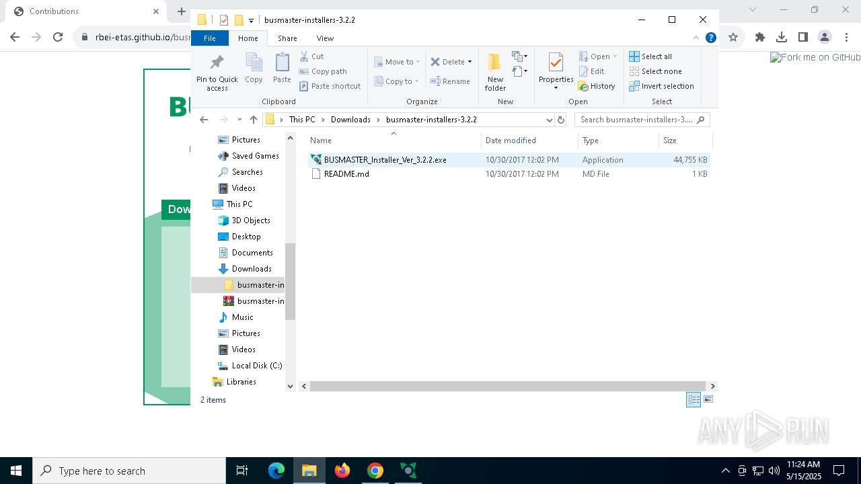
Task: Click Invert selection in ribbon
Action: pyautogui.click(x=661, y=86)
